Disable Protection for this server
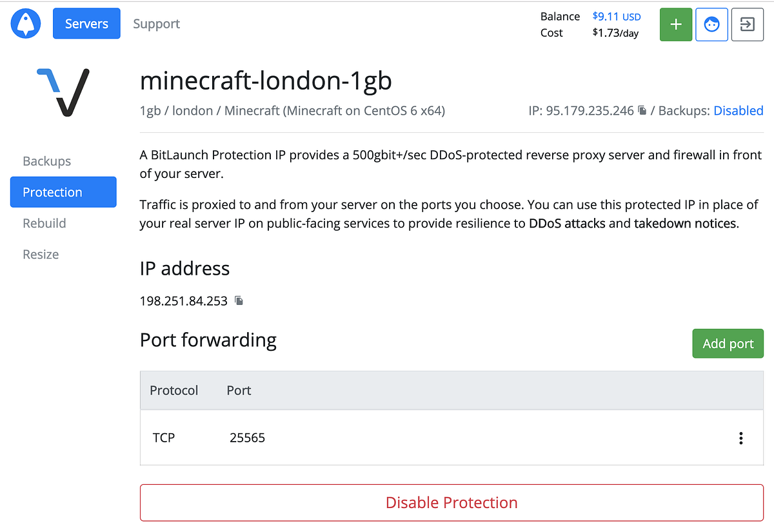This screenshot has width=774, height=530. click(x=451, y=502)
